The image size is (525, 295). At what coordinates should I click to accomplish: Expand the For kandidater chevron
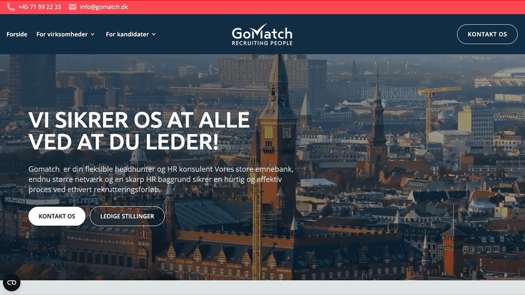[x=154, y=34]
